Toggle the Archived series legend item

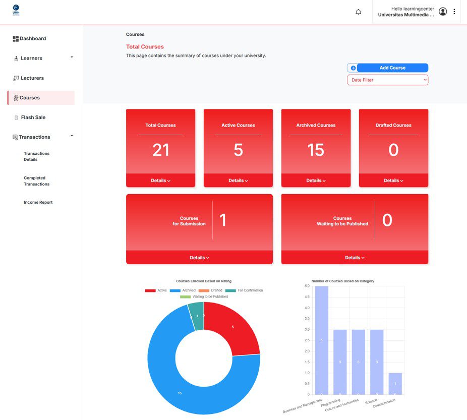[183, 290]
